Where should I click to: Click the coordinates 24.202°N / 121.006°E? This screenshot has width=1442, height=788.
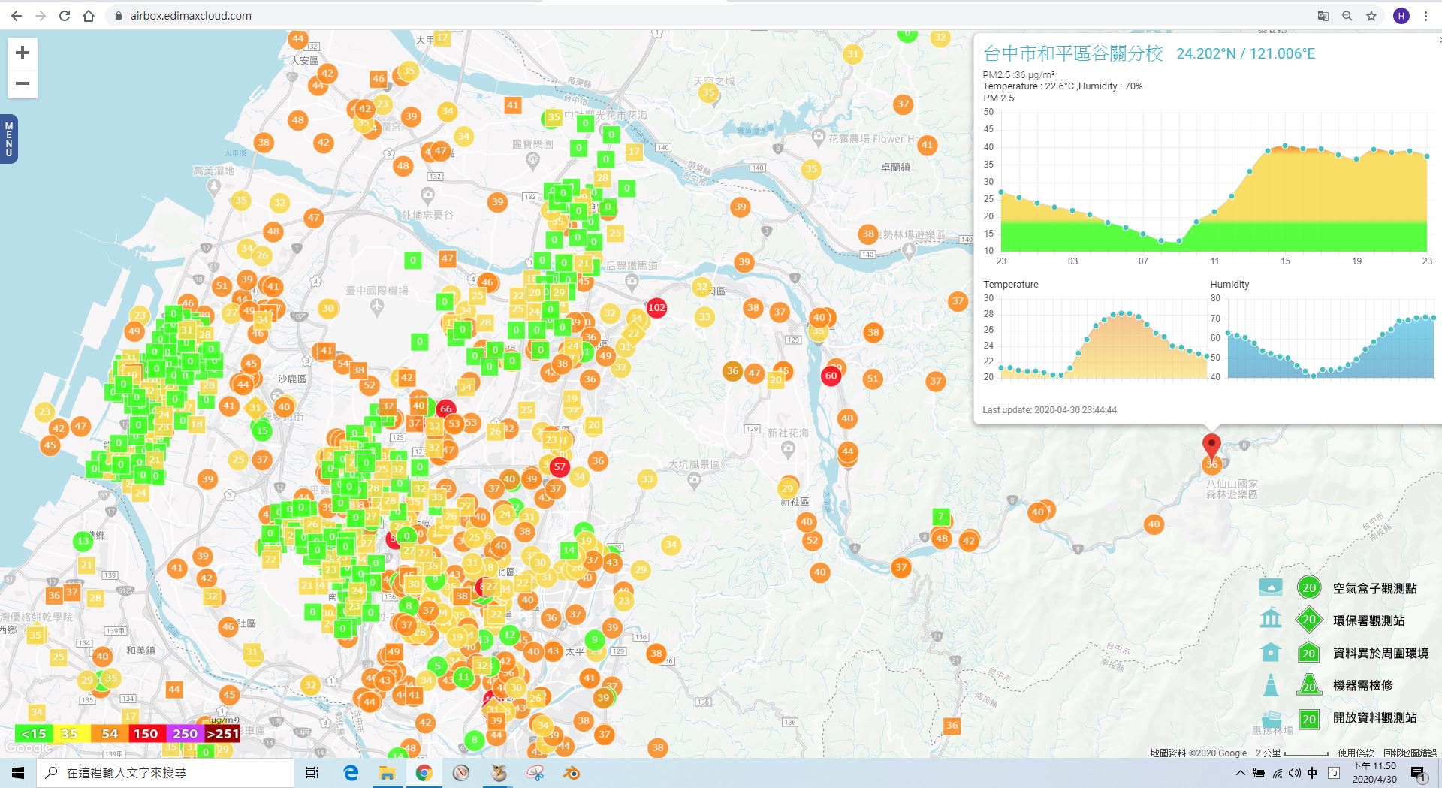pyautogui.click(x=1245, y=53)
